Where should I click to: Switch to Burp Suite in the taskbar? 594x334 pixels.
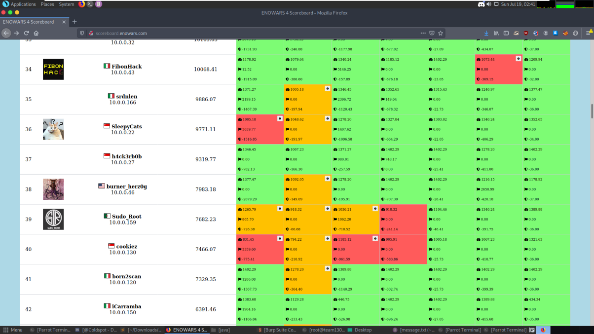(279, 330)
